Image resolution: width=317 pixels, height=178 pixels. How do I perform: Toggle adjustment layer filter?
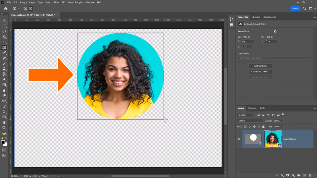point(263,115)
